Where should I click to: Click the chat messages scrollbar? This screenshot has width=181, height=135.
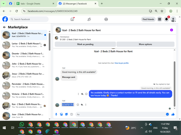tap(174, 84)
